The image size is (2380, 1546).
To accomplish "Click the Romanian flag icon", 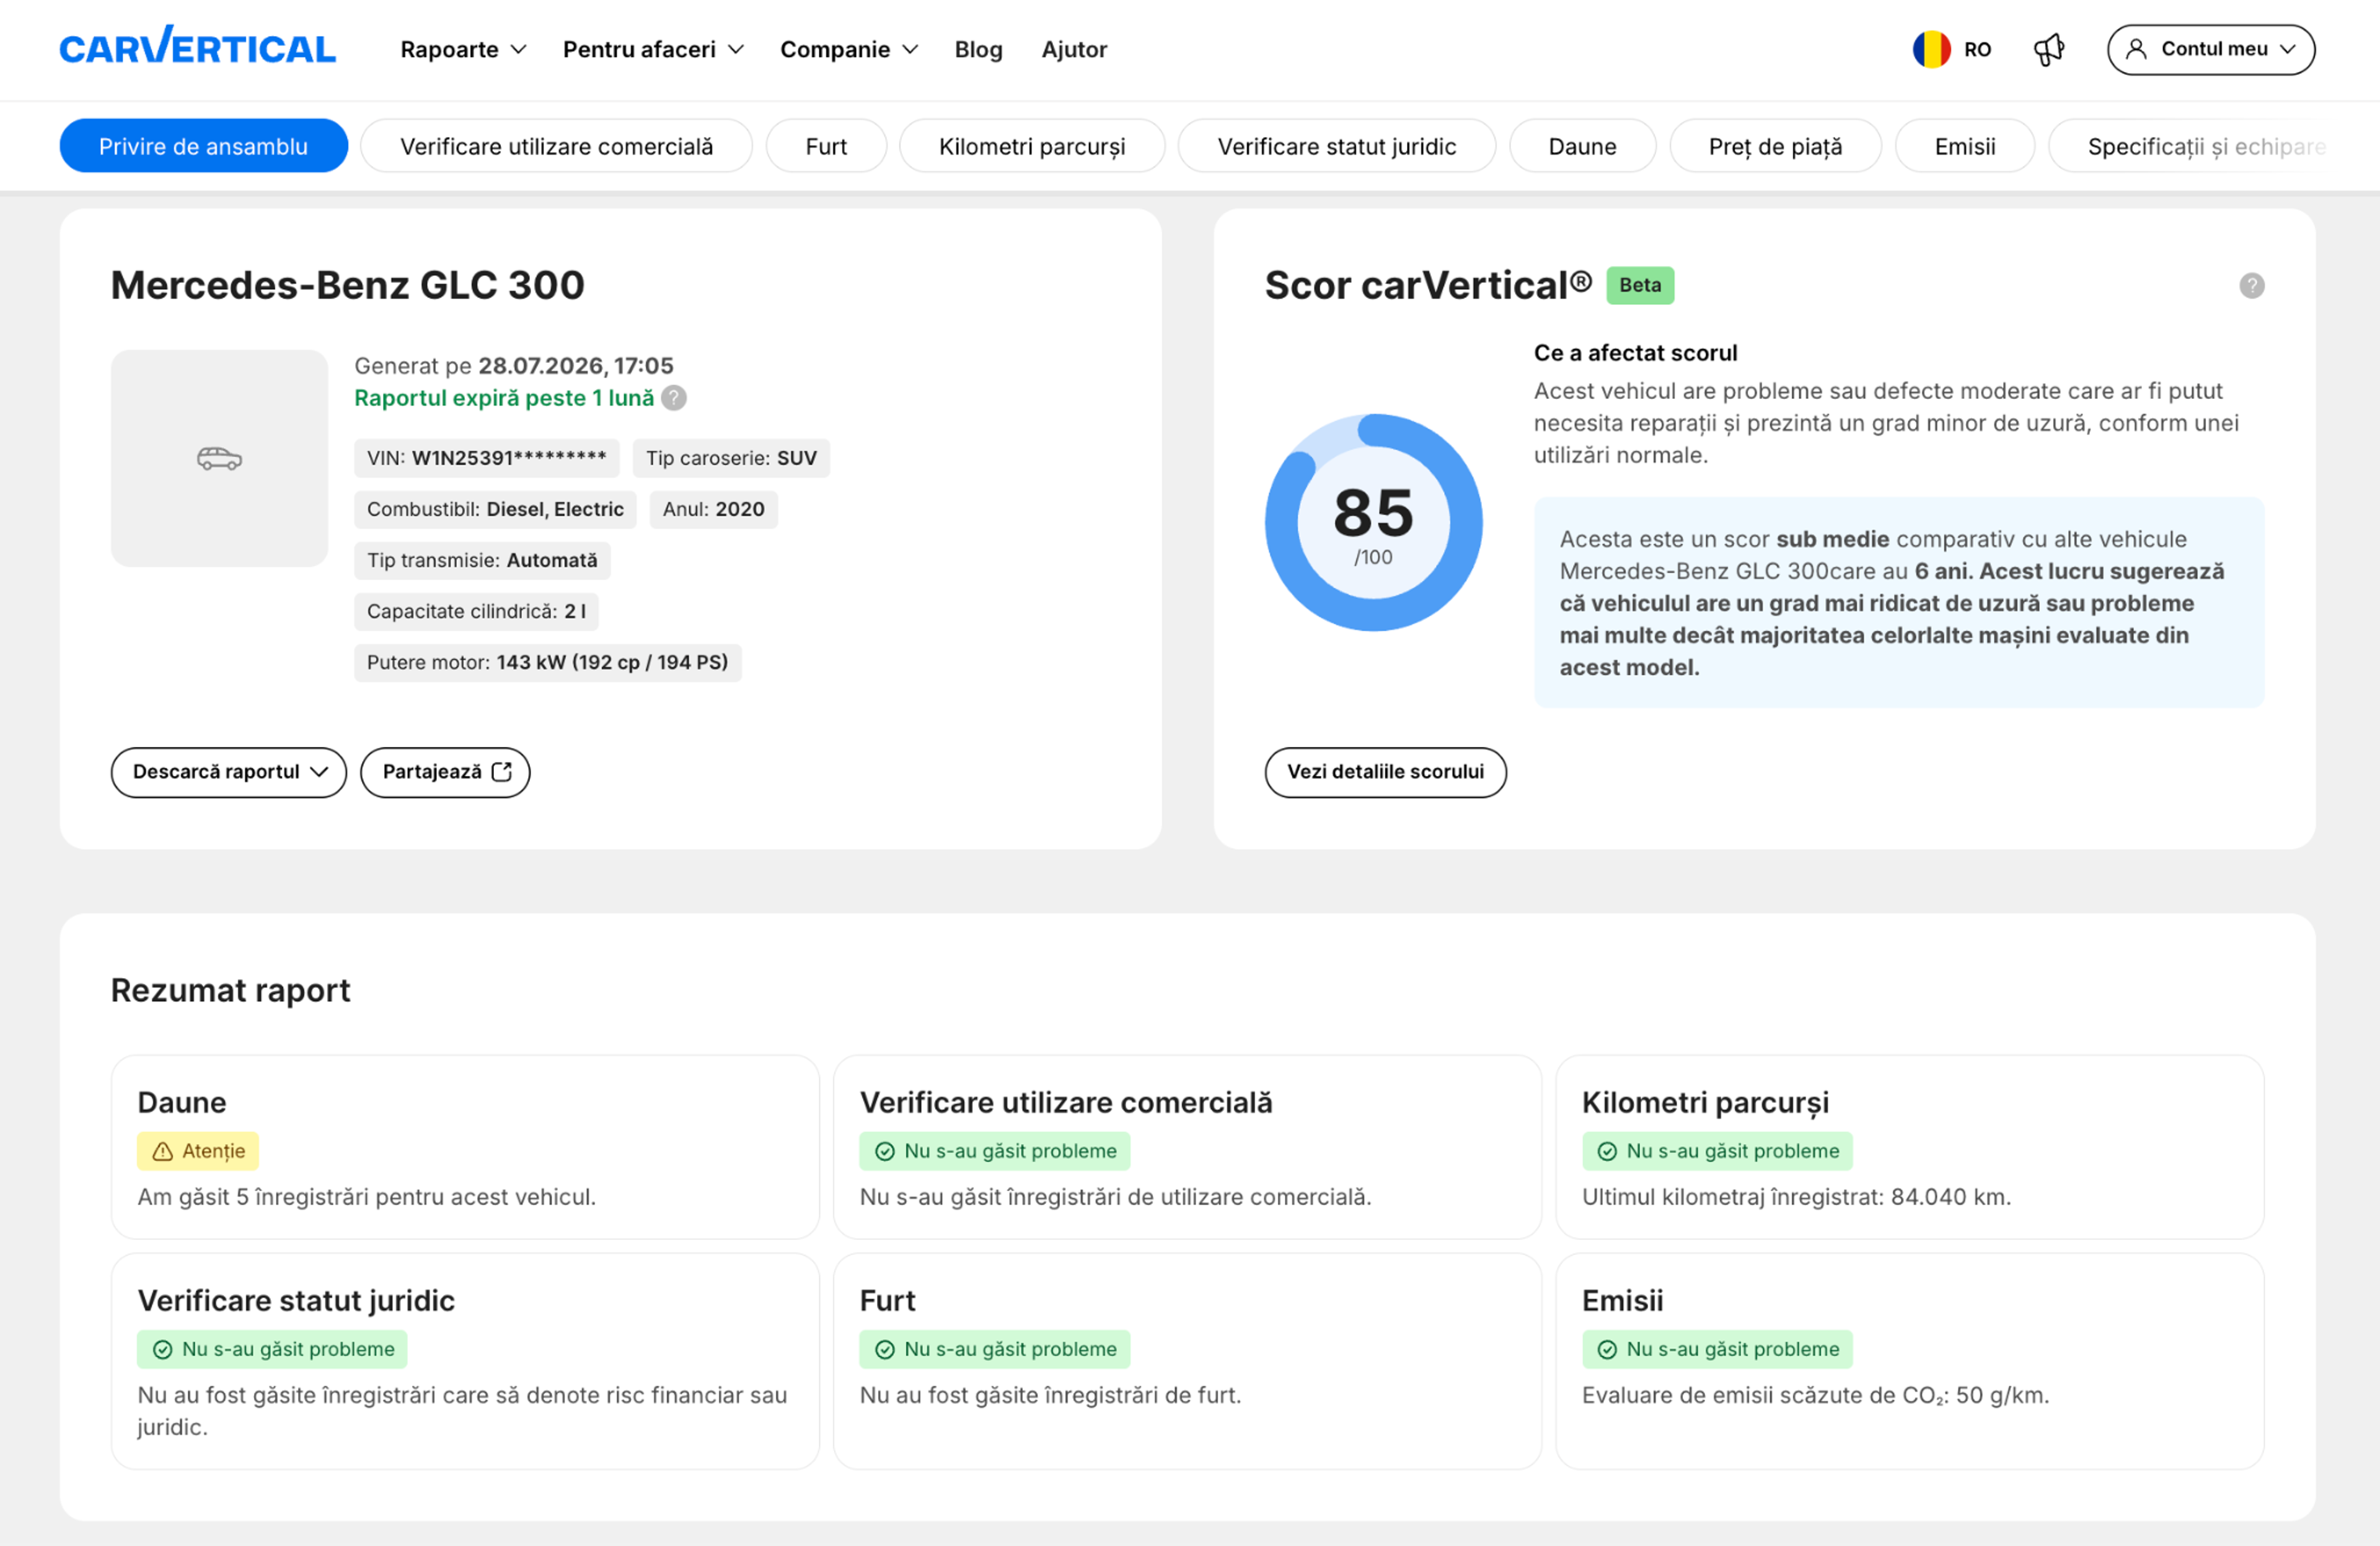I will tap(1931, 49).
